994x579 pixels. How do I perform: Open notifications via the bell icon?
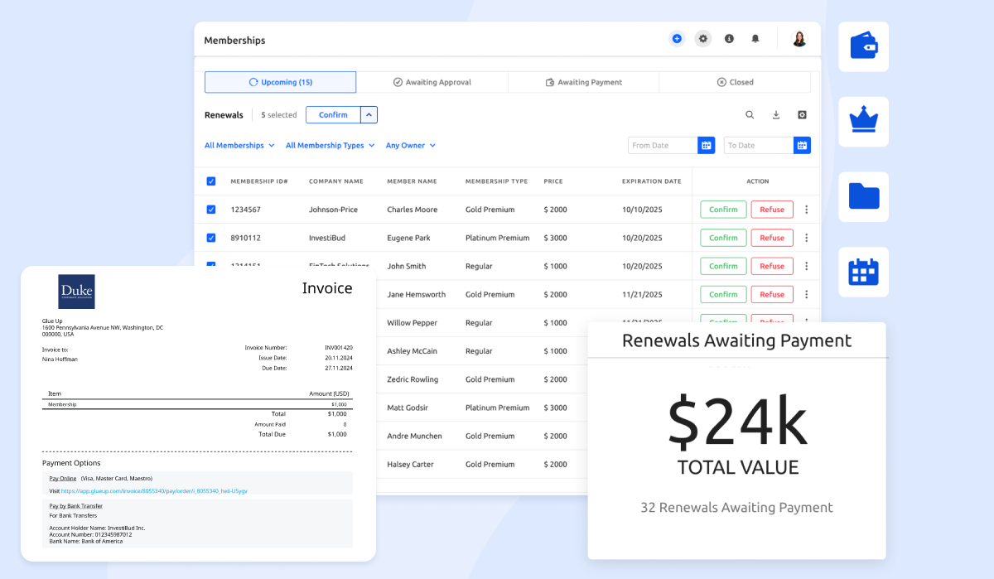pyautogui.click(x=755, y=38)
